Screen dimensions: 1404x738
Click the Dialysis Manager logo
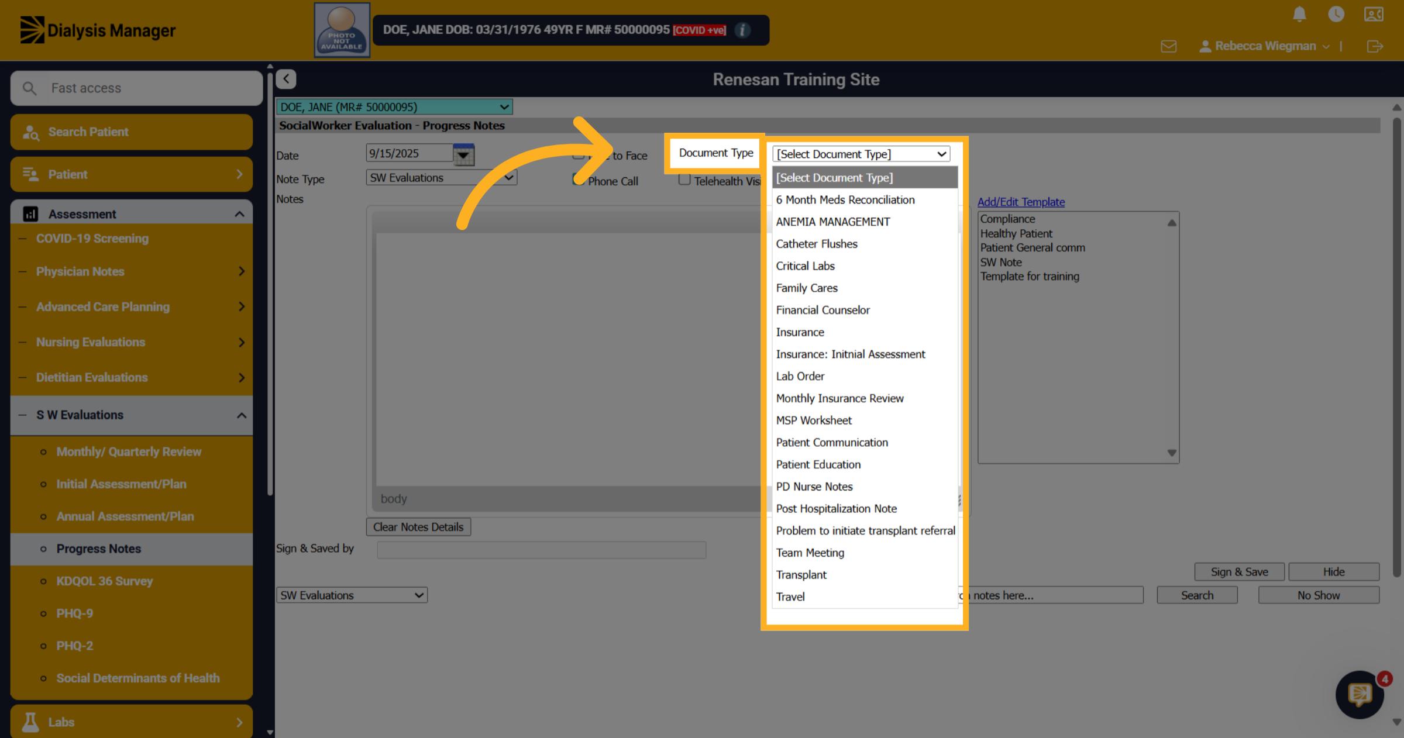98,30
